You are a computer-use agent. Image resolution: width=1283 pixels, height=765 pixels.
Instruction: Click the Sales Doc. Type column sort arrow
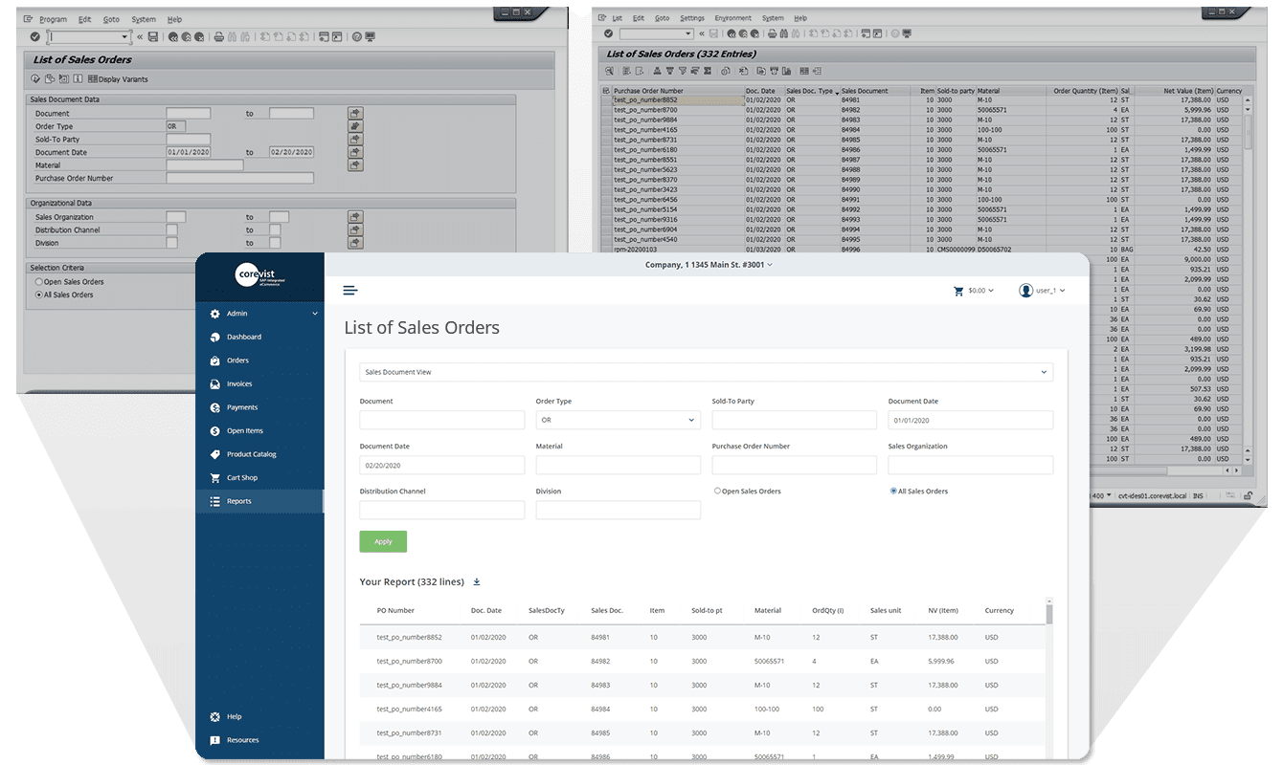click(x=838, y=92)
